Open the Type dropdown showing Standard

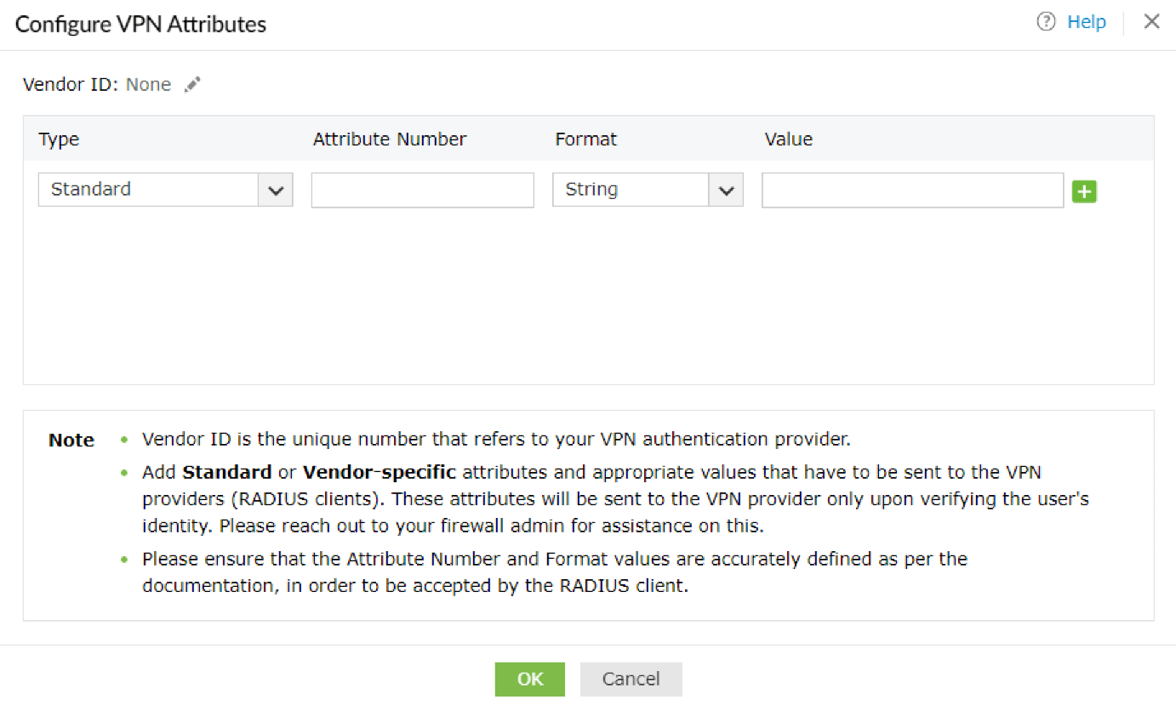149,190
